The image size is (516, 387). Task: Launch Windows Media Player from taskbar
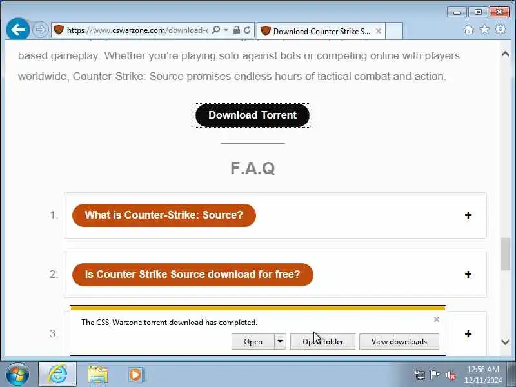point(136,375)
